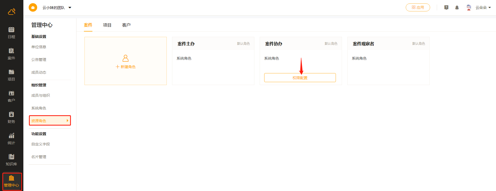496x191 pixels.
Task: Open the 案件 cases sidebar icon
Action: click(x=11, y=54)
